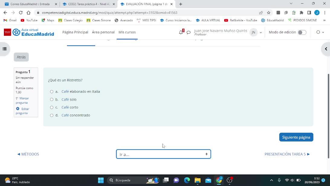
Task: Open a new browser tab with plus icon
Action: pyautogui.click(x=181, y=4)
